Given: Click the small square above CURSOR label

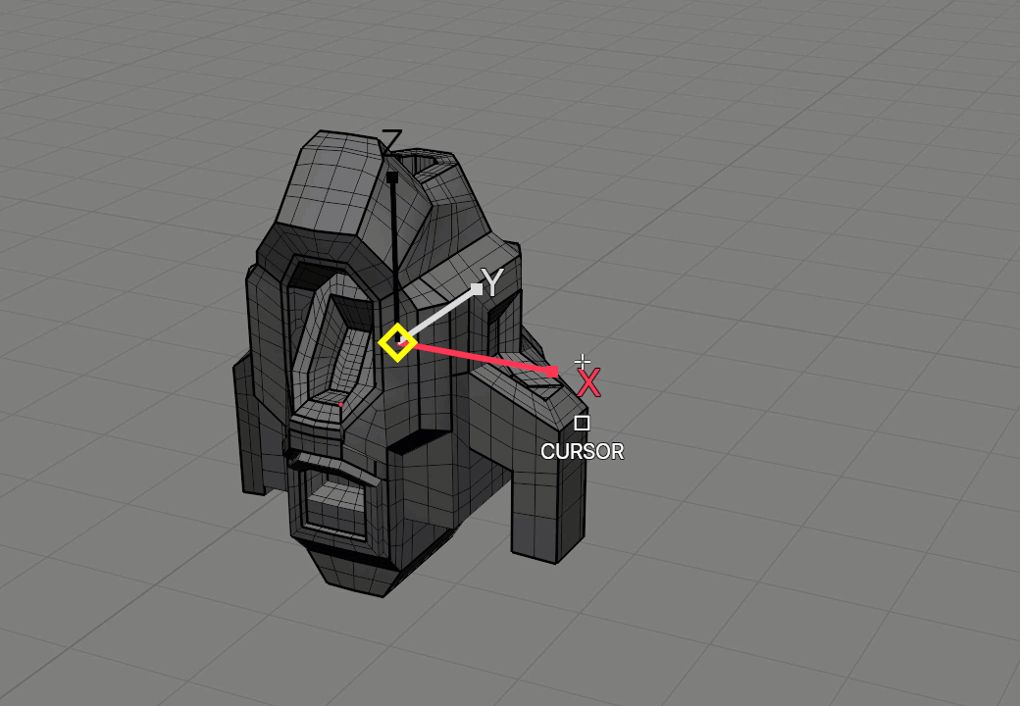Looking at the screenshot, I should (x=583, y=424).
